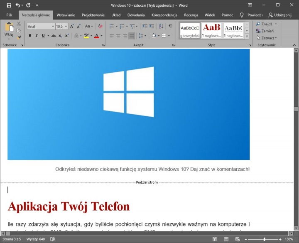Open the Czcionka dialog launcher
This screenshot has height=243, width=299.
coord(103,45)
